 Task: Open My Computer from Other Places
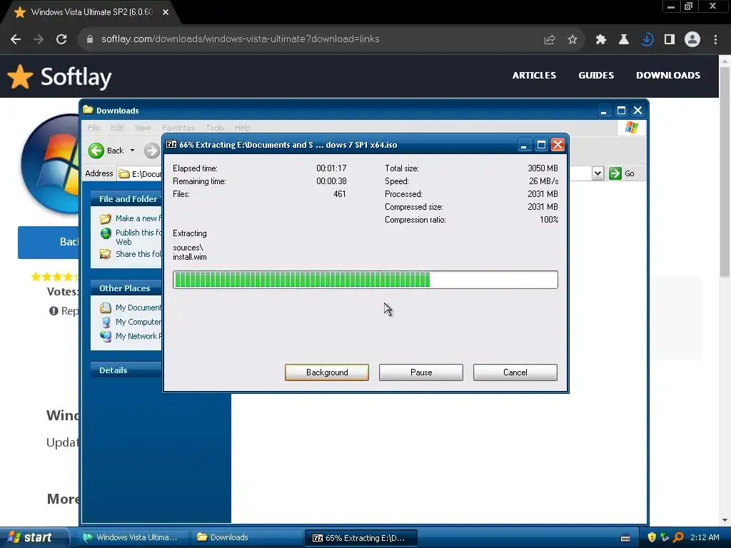click(x=138, y=322)
